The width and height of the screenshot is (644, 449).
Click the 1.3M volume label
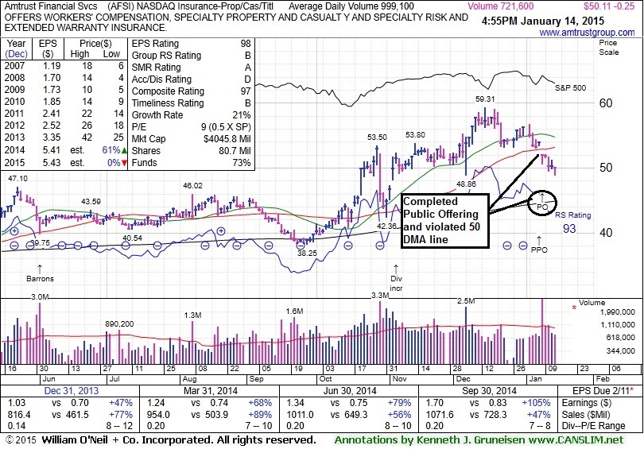pyautogui.click(x=192, y=315)
